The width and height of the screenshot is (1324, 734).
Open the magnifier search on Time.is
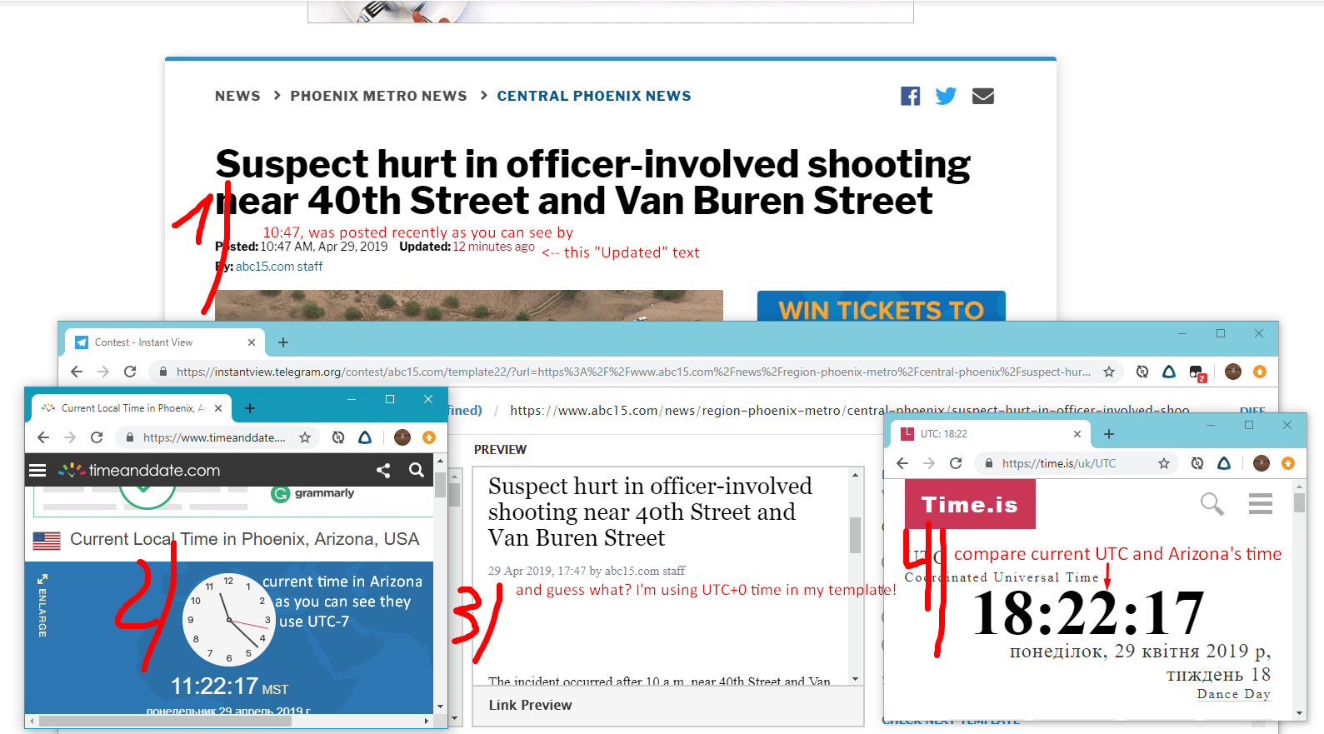tap(1212, 503)
